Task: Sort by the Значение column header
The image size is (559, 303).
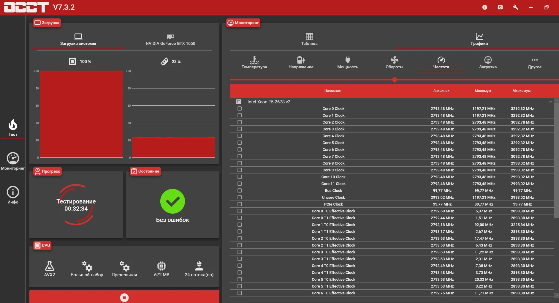Action: 441,91
